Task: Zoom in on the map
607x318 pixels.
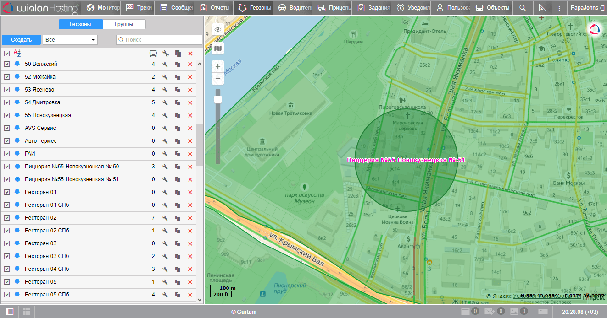Action: [x=218, y=66]
